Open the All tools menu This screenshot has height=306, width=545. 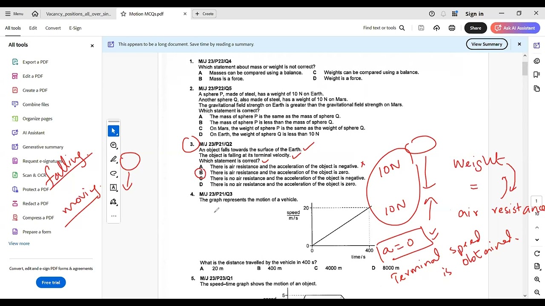pyautogui.click(x=13, y=28)
